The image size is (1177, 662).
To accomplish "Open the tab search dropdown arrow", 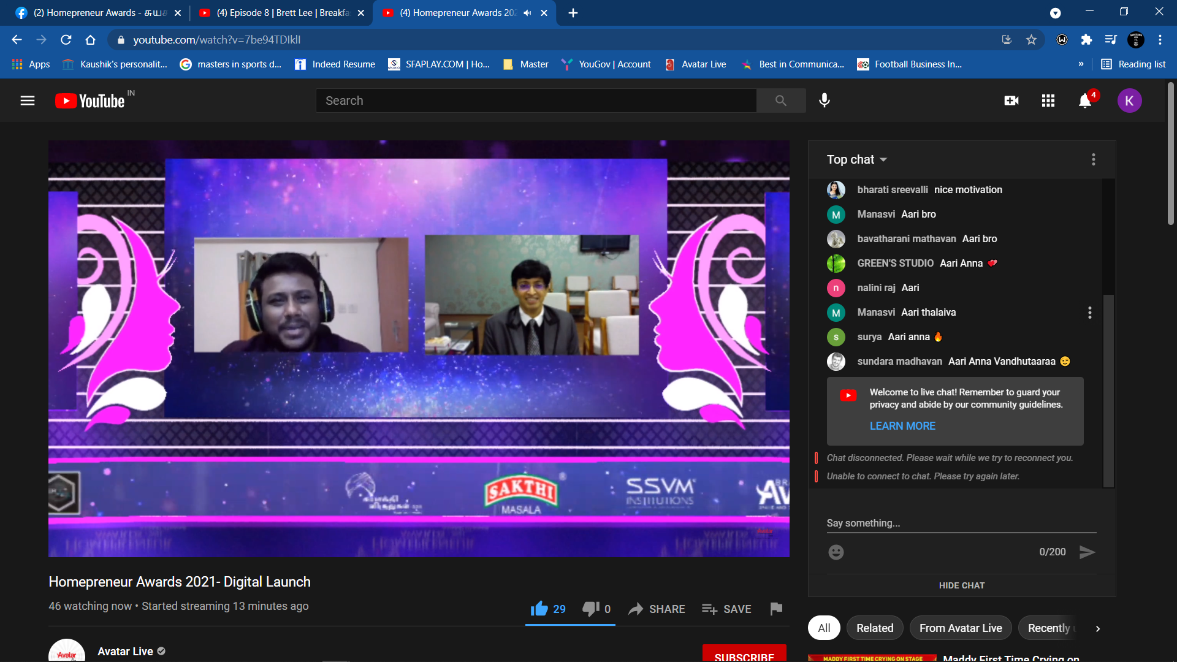I will tap(1055, 13).
